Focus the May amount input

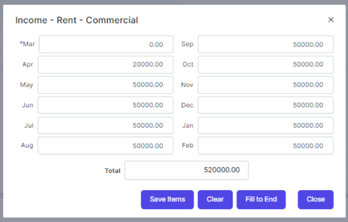tap(105, 85)
